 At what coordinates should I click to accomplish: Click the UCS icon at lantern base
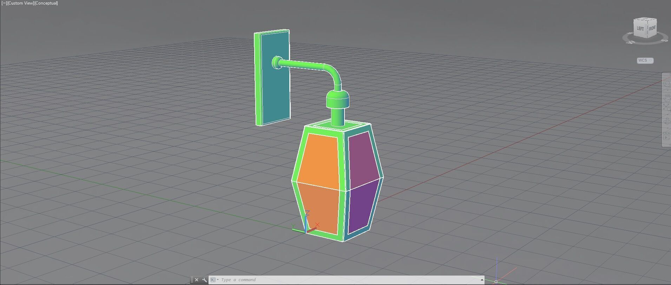306,223
